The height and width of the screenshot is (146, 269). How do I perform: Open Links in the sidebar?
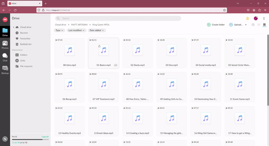pyautogui.click(x=23, y=61)
